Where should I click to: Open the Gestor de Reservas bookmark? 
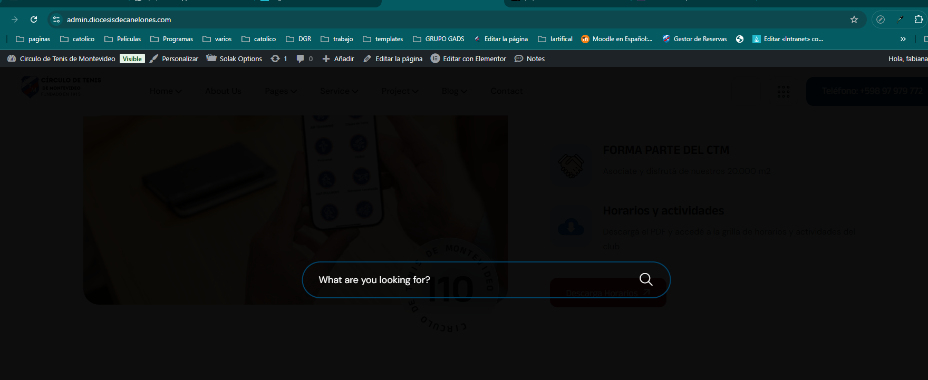(694, 39)
